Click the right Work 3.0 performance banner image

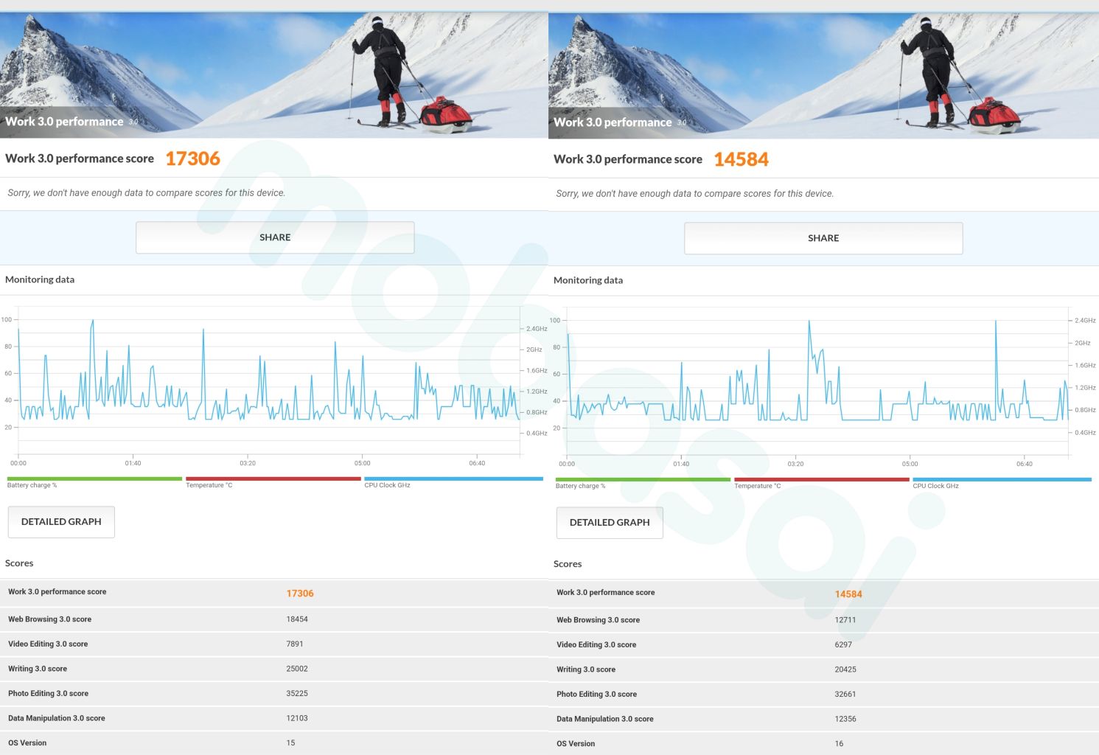(x=823, y=74)
